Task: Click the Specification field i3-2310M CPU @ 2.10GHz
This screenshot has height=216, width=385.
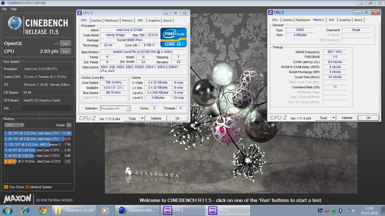Action: (143, 52)
